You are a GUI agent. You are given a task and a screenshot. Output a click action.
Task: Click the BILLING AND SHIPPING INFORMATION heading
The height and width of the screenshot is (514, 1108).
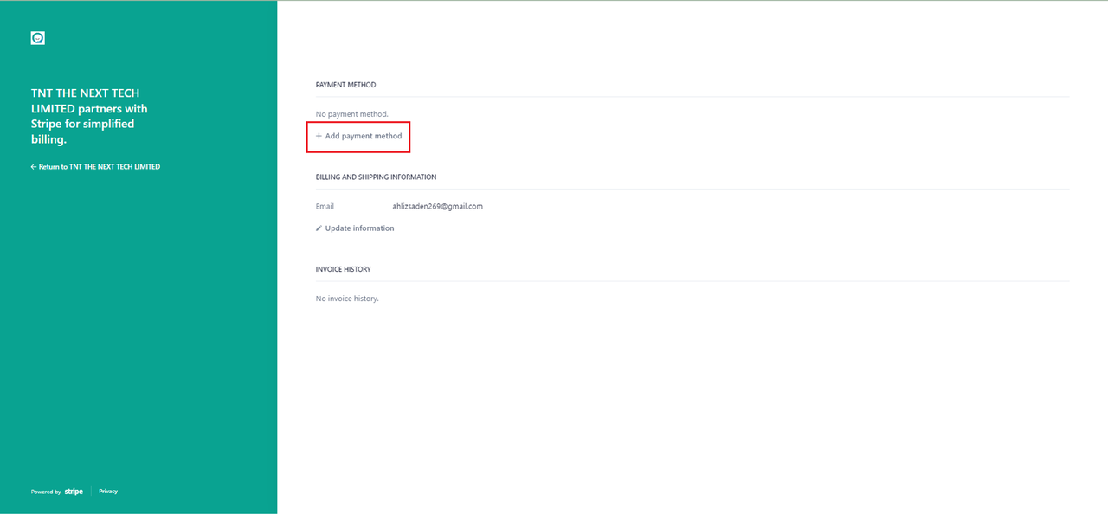376,177
